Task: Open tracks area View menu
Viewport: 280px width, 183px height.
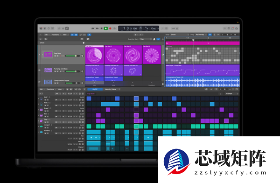Action: (65, 35)
